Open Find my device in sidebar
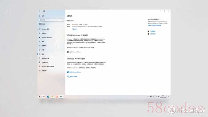The height and width of the screenshot is (117, 208). (45, 58)
